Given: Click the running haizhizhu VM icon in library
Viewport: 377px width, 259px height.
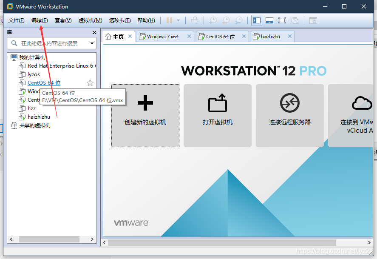Looking at the screenshot, I should 22,117.
